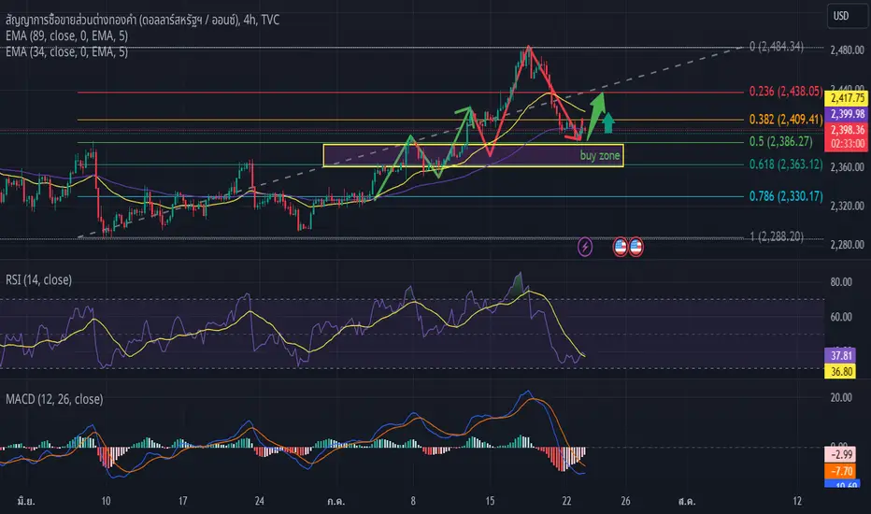Click the second US flag event icon
The height and width of the screenshot is (514, 871).
pos(635,246)
